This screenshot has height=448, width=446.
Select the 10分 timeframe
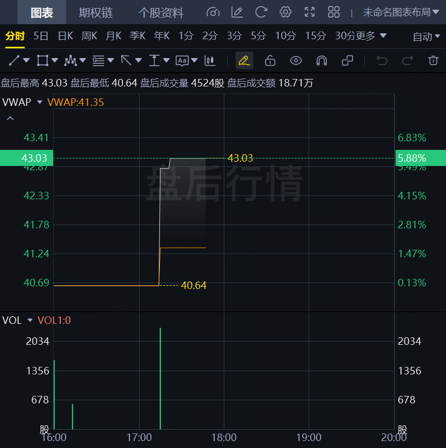pos(285,36)
